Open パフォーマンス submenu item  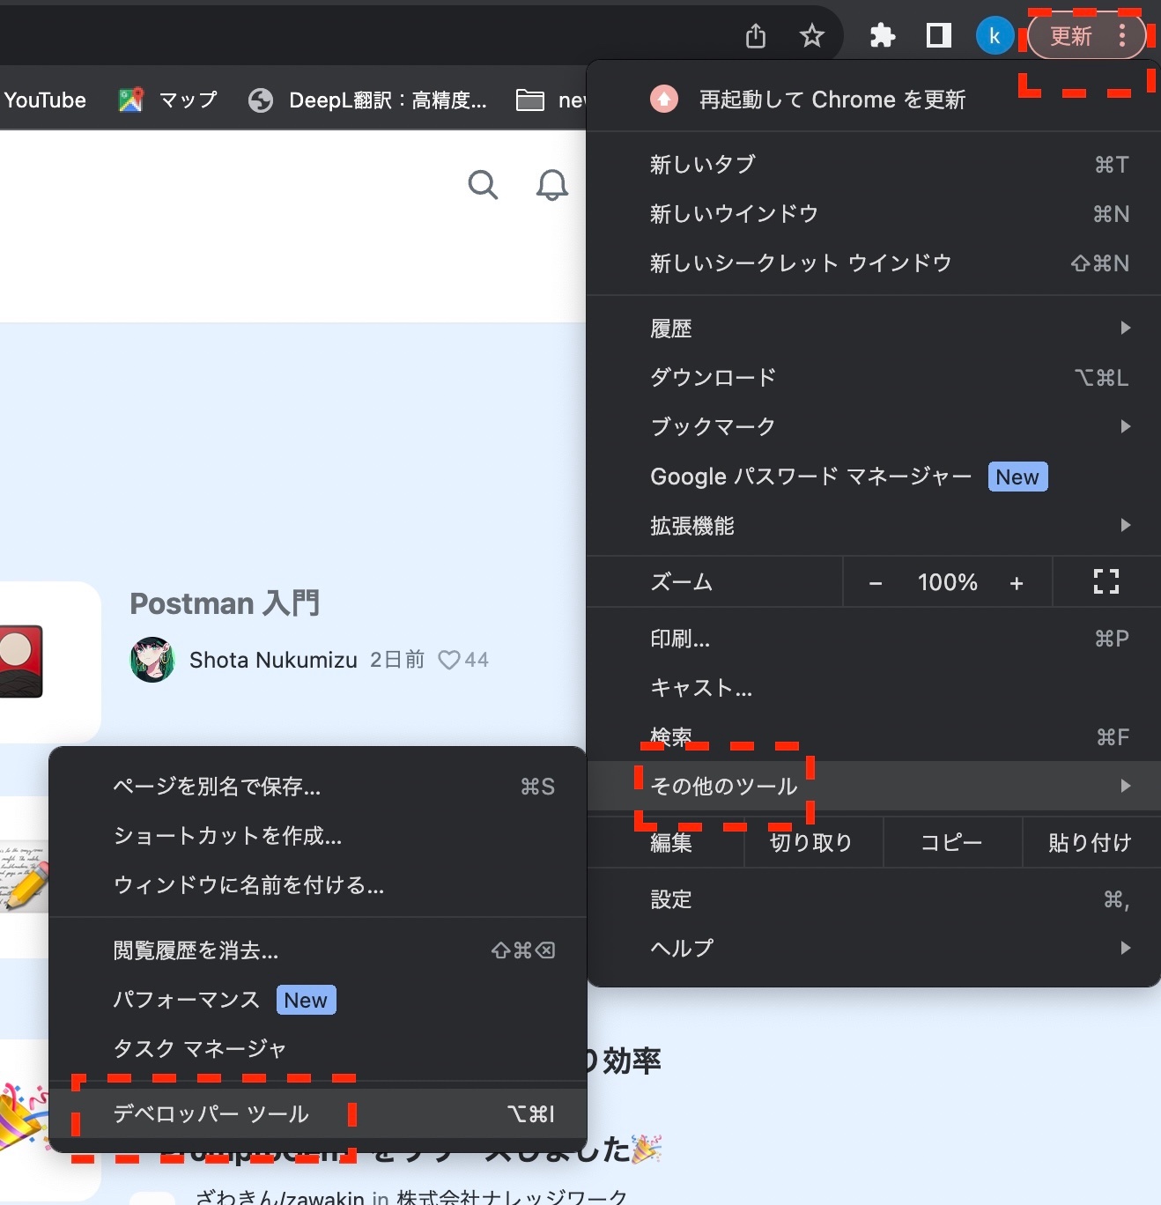coord(317,999)
